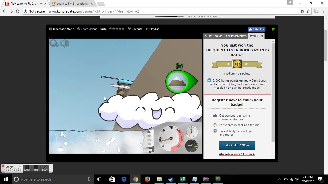Select the Play Learn to Fly 2 tab
Image resolution: width=328 pixels, height=184 pixels.
tap(25, 4)
